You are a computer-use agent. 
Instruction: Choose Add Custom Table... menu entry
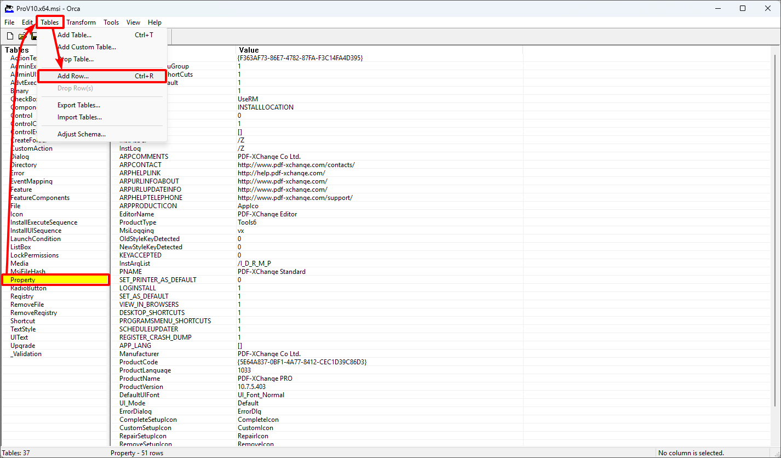click(x=102, y=47)
